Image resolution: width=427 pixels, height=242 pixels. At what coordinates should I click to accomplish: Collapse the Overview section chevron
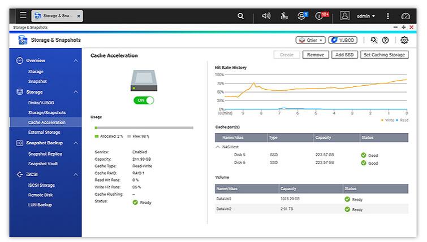(x=76, y=60)
